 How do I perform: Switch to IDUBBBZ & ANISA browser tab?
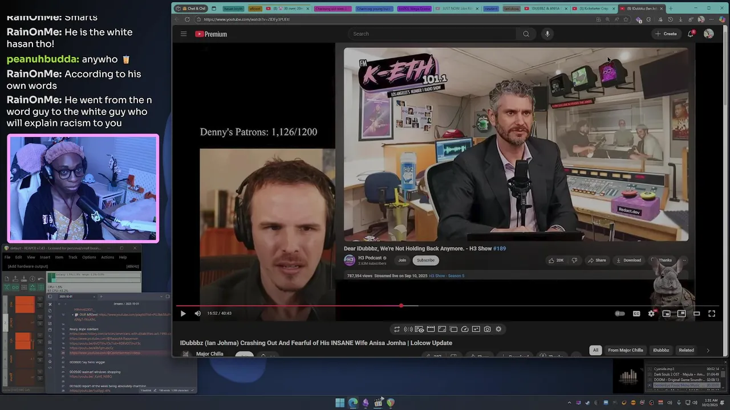(x=545, y=9)
